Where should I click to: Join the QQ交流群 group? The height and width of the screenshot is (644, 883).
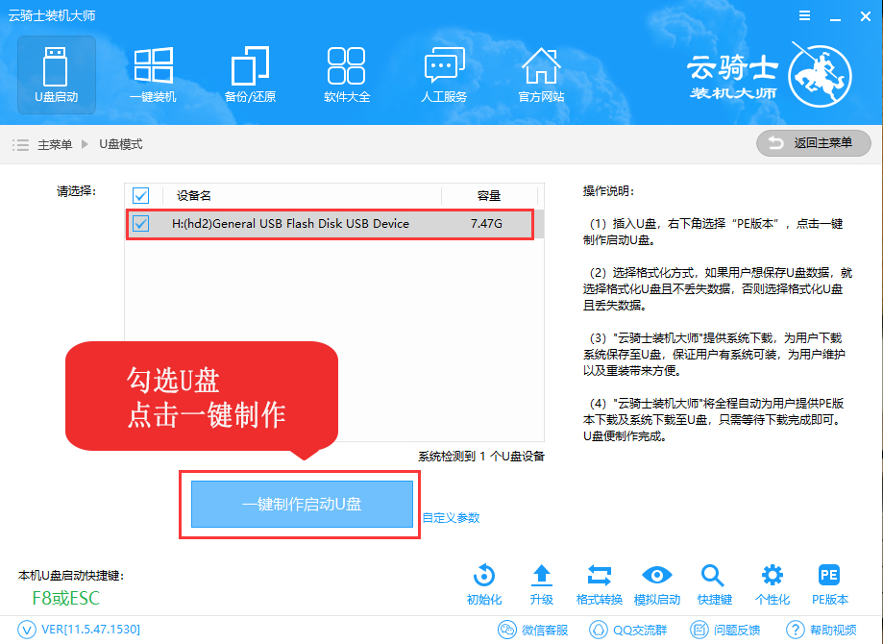coord(627,630)
